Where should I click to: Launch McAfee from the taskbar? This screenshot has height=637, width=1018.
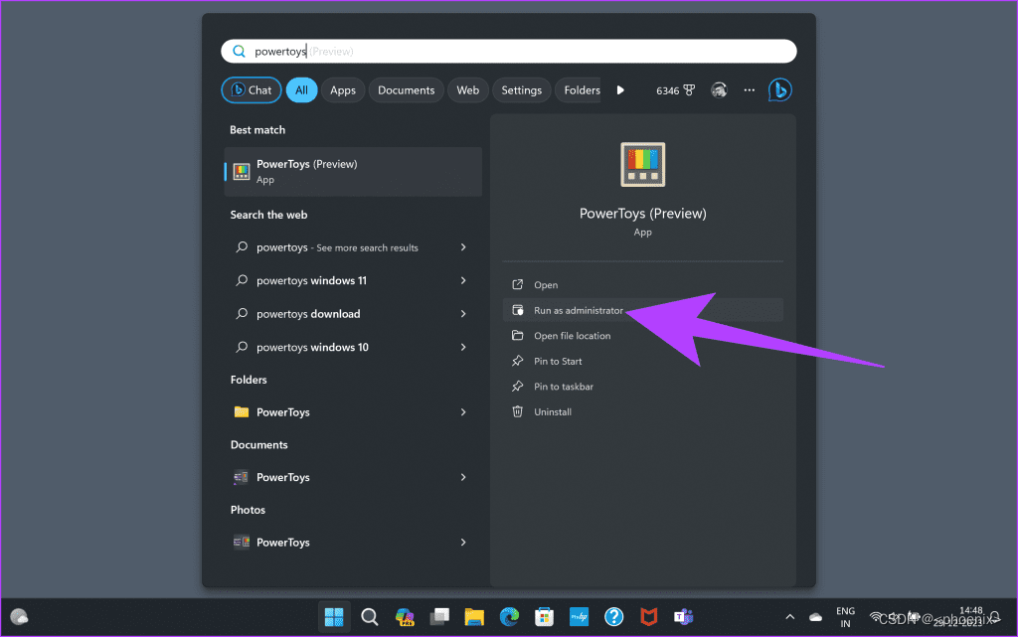[x=648, y=617]
